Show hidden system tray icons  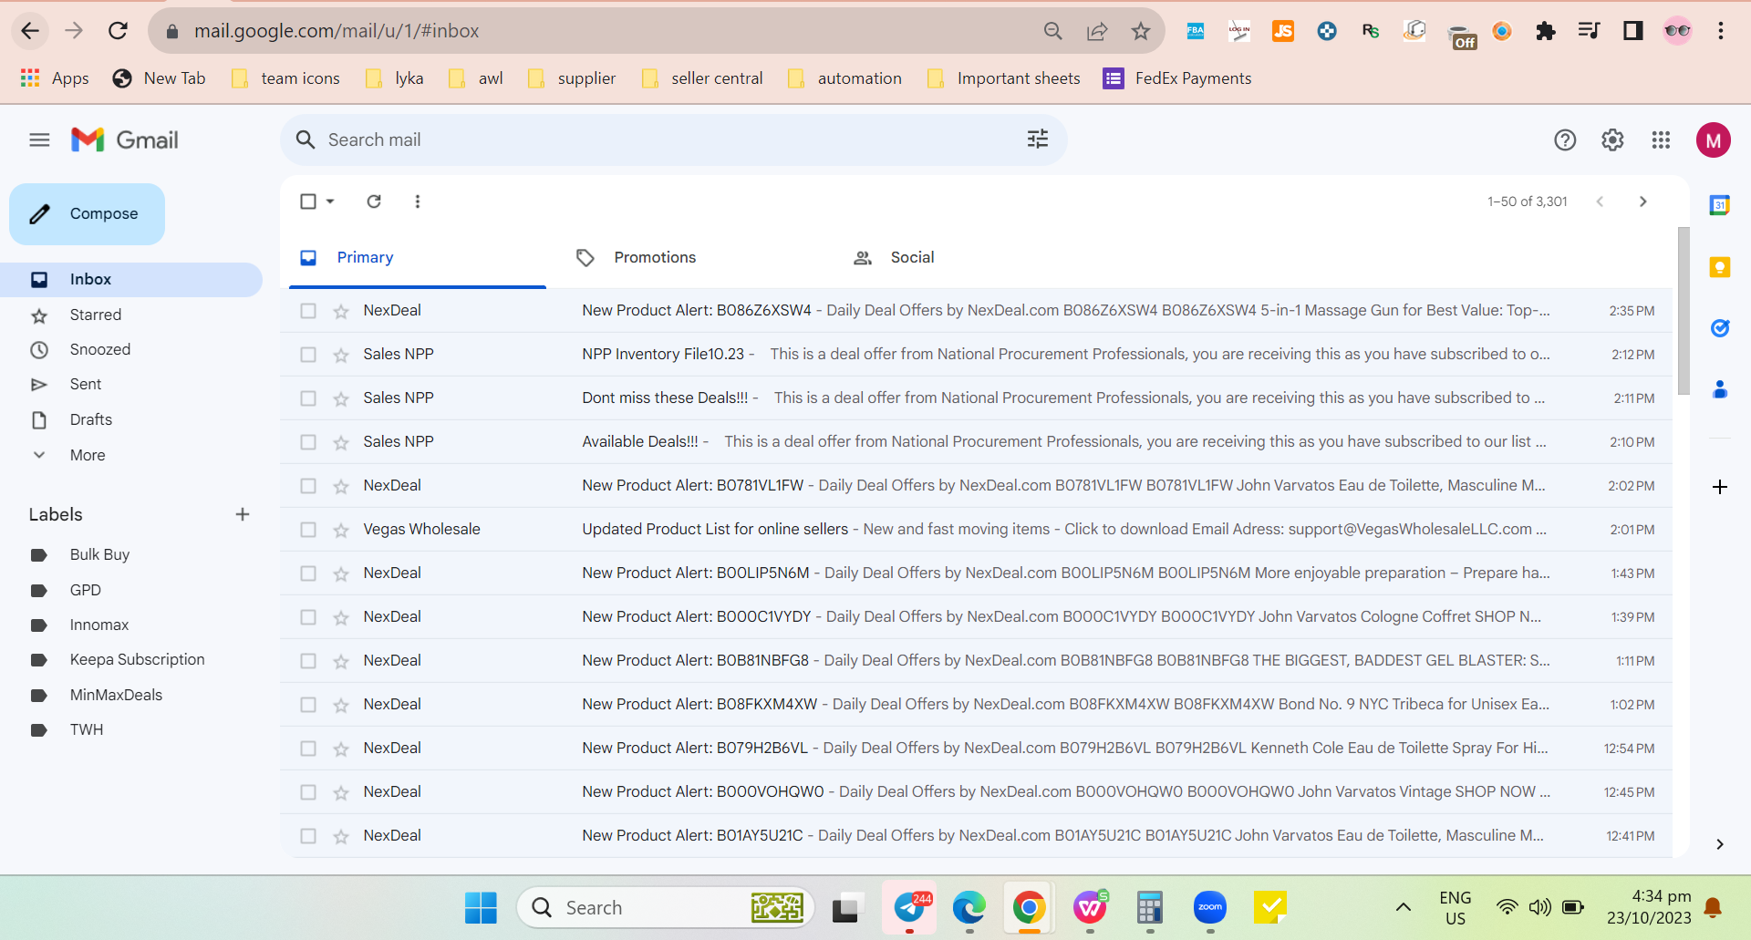[1404, 907]
